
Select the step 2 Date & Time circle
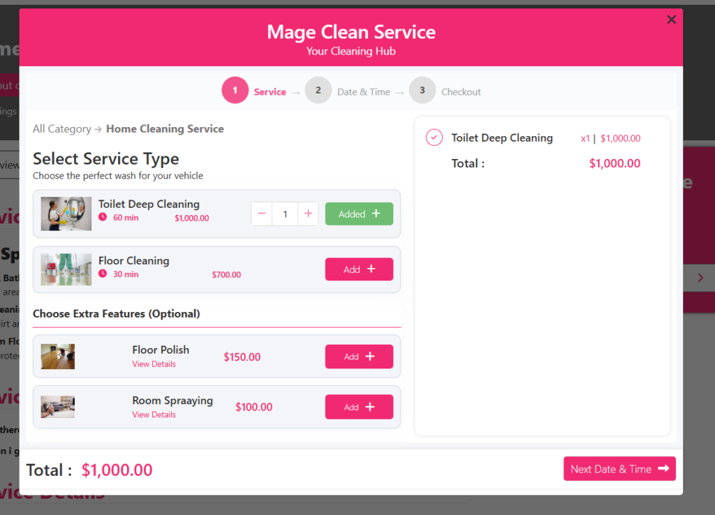318,90
